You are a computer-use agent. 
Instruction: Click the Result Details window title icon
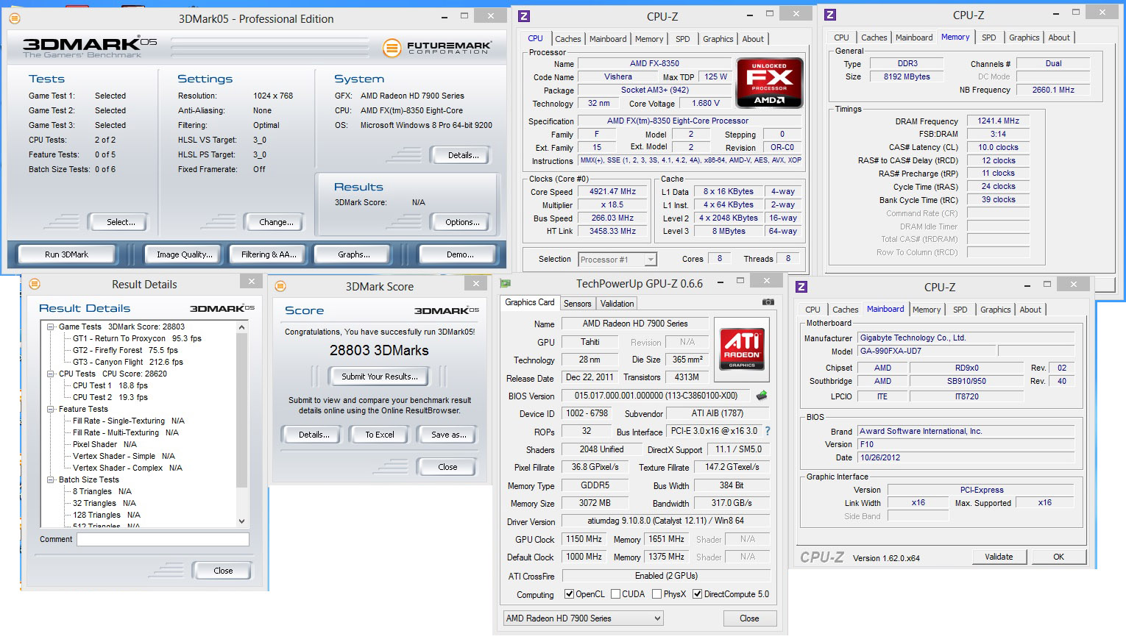(x=35, y=284)
